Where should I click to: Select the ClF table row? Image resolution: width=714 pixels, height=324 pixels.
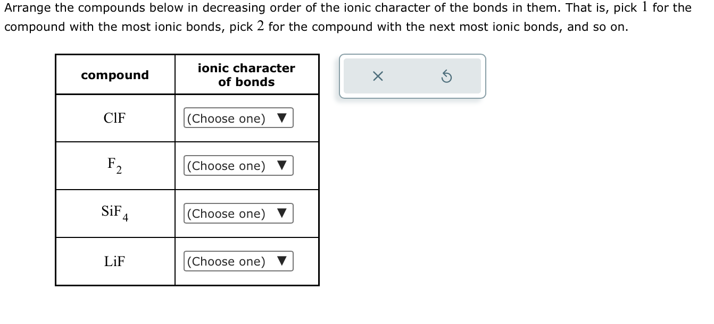[115, 118]
